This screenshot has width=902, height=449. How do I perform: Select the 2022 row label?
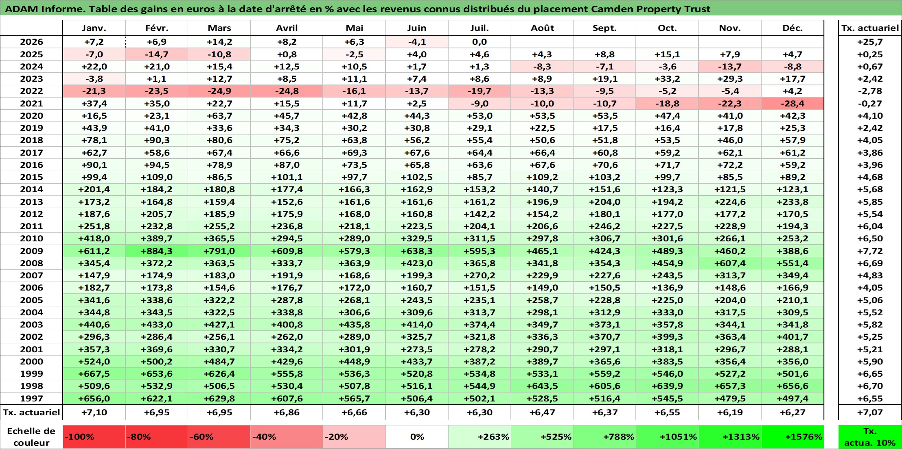[x=31, y=91]
